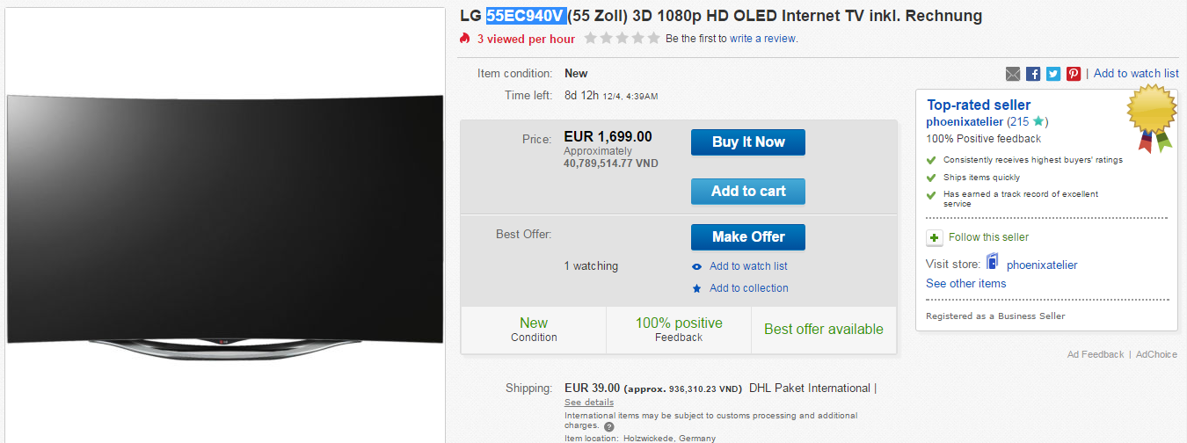Share this item on Twitter
Viewport: 1187px width, 443px height.
pyautogui.click(x=1053, y=74)
